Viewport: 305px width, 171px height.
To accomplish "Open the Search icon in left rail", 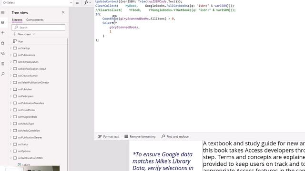I will click(x=3, y=74).
